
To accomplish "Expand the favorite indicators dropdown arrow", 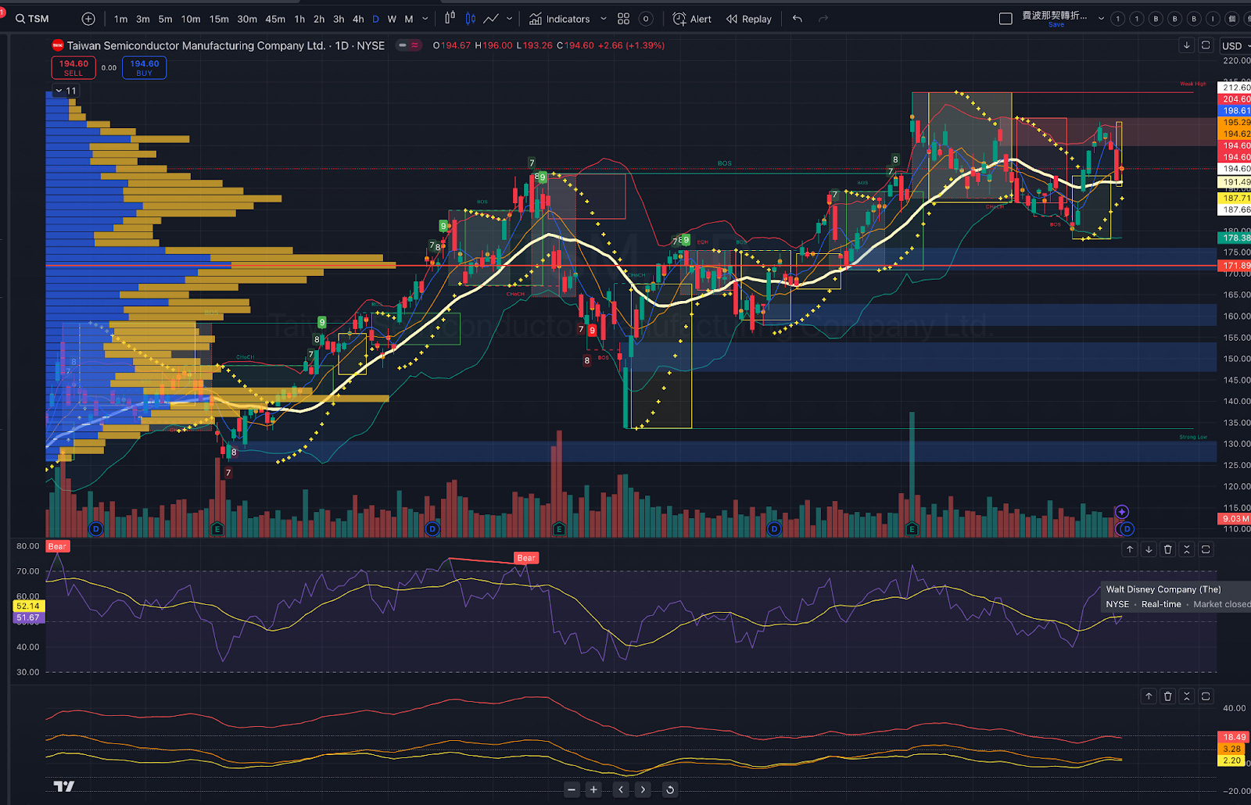I will coord(603,19).
